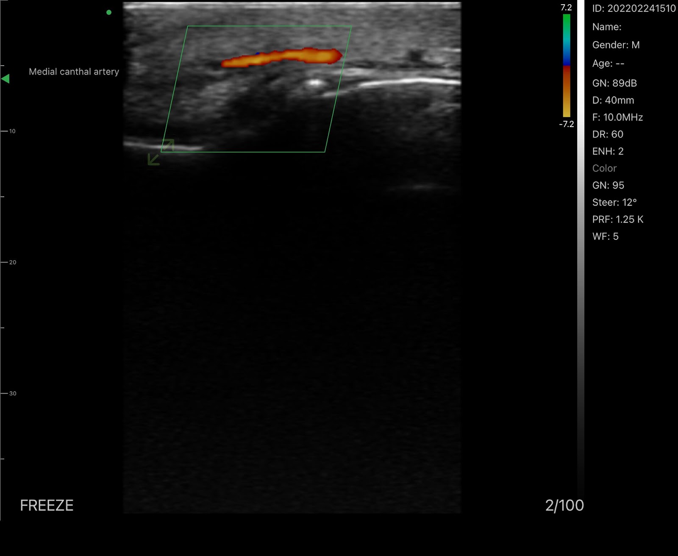Click the GN: 89dB gain value

[614, 83]
